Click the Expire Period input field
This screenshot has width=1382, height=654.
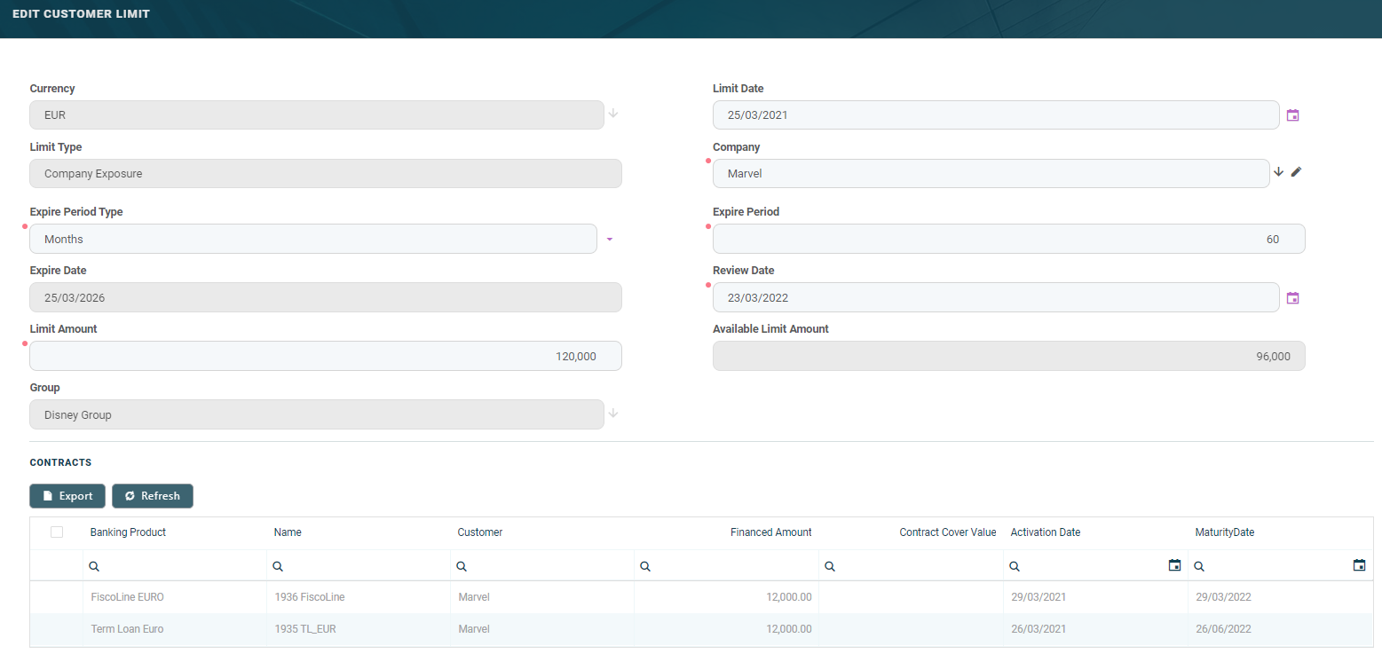click(1008, 239)
